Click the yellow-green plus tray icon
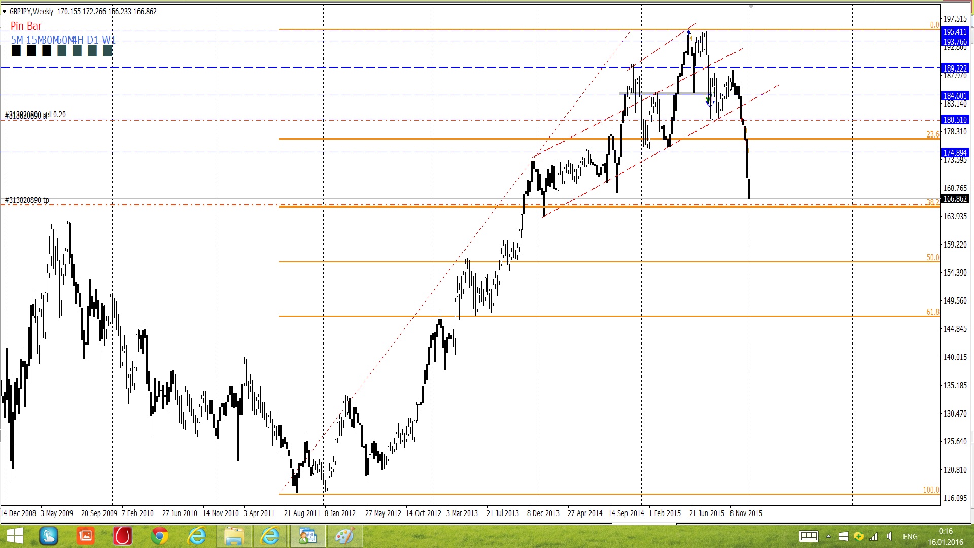This screenshot has height=548, width=974. 859,536
